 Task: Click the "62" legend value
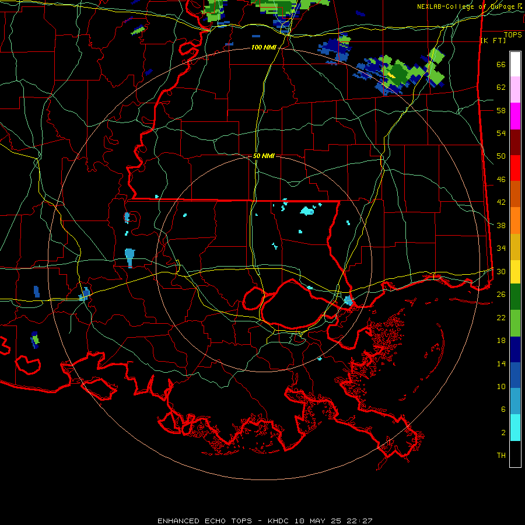(x=501, y=87)
